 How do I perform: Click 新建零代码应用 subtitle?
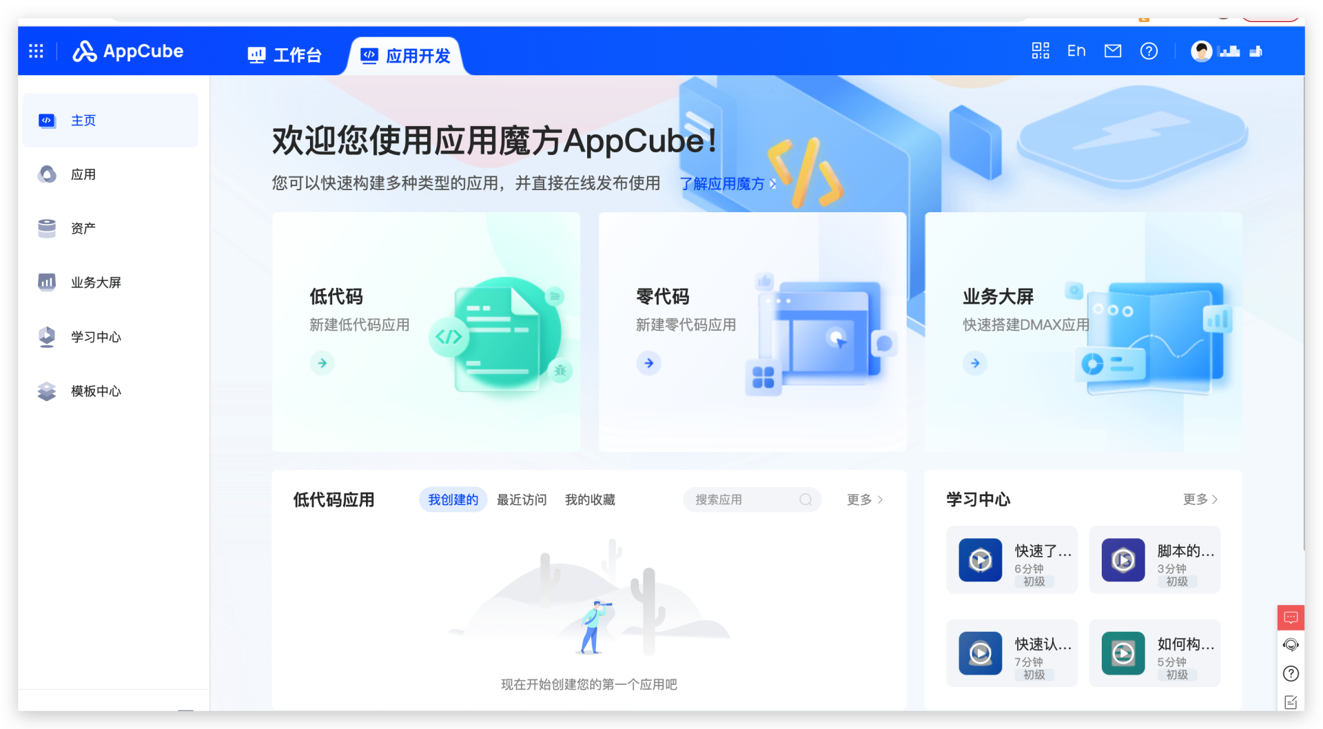tap(686, 325)
